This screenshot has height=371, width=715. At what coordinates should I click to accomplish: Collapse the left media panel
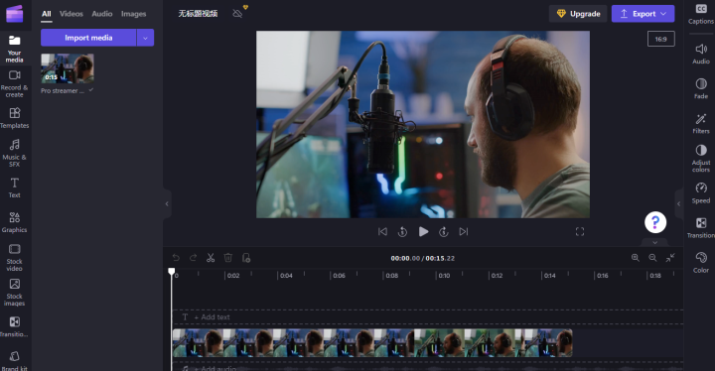[x=167, y=203]
